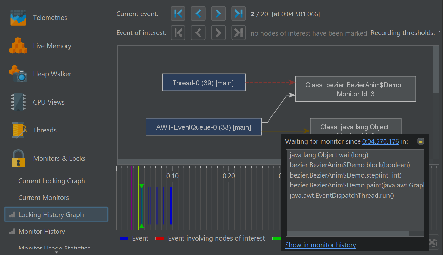Select the CPU Views label
This screenshot has width=443, height=255.
(49, 102)
